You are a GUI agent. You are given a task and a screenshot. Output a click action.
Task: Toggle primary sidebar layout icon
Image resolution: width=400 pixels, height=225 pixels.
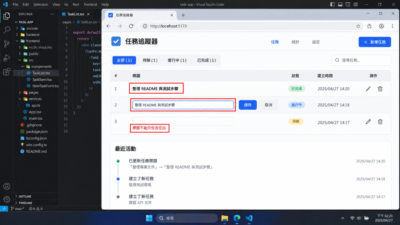tap(332, 4)
